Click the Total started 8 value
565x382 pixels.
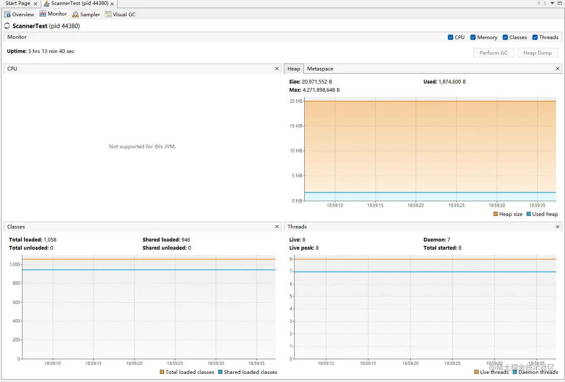[x=460, y=248]
